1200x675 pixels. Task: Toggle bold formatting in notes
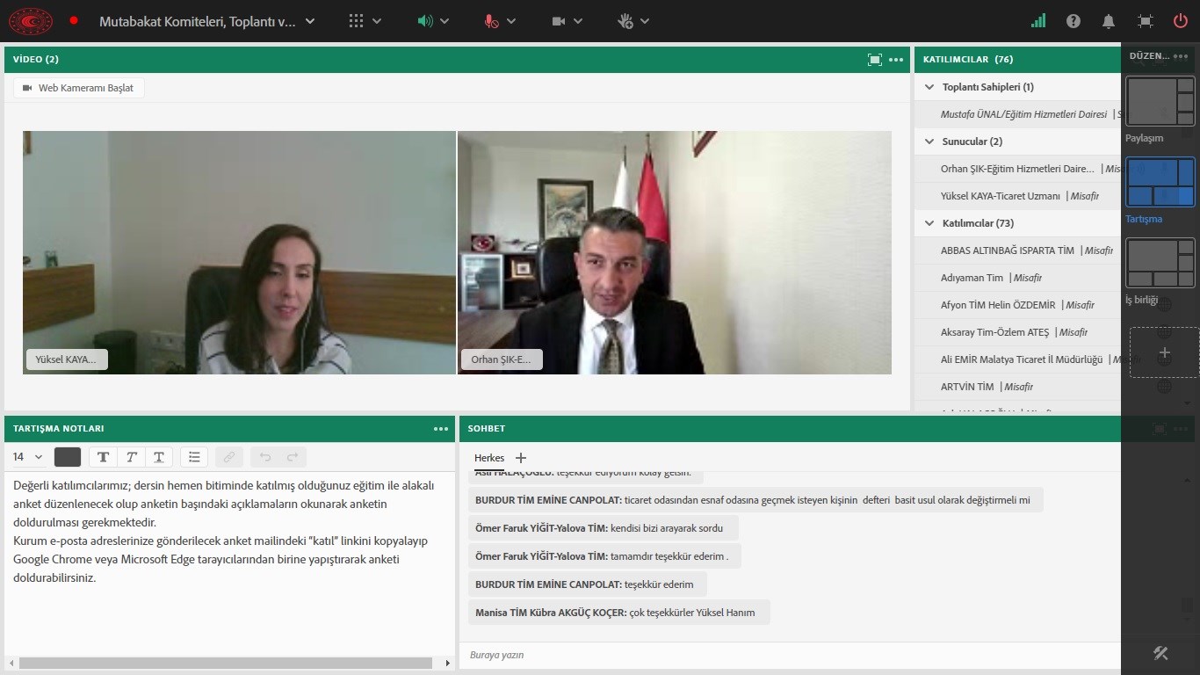(103, 457)
